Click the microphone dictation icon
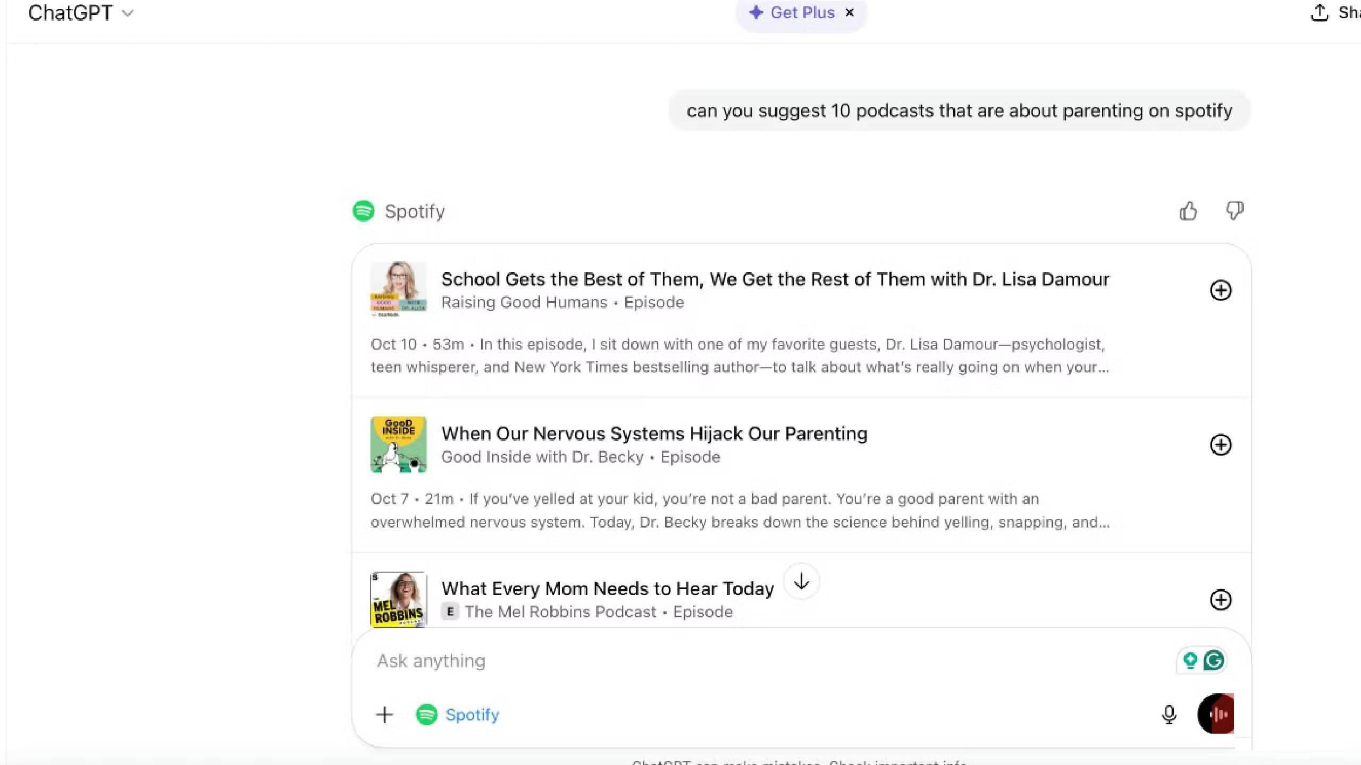This screenshot has width=1361, height=765. tap(1169, 715)
